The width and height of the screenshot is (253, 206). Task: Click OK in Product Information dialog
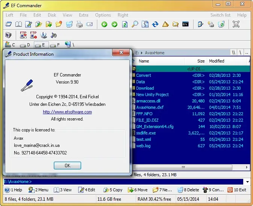[67, 165]
